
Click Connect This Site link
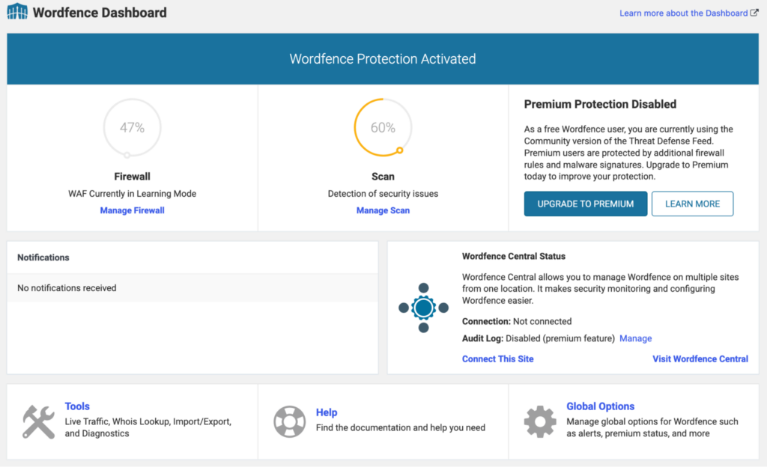click(x=497, y=359)
